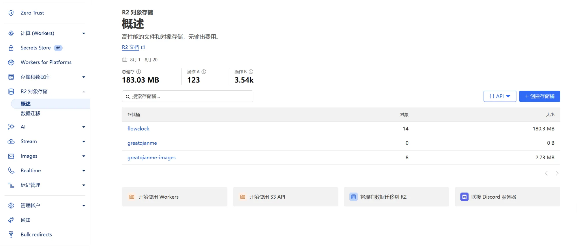577x252 pixels.
Task: Expand 标记管理 menu arrow
Action: [x=84, y=185]
